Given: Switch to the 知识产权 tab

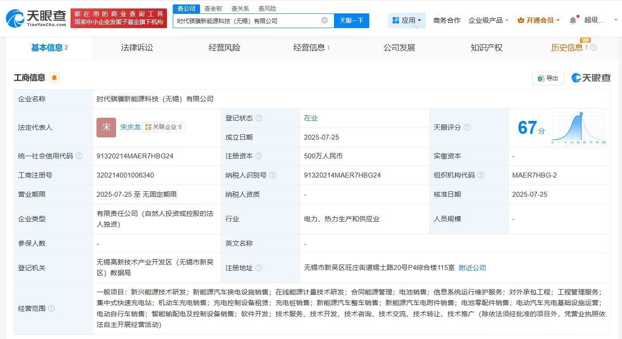Looking at the screenshot, I should [x=486, y=48].
